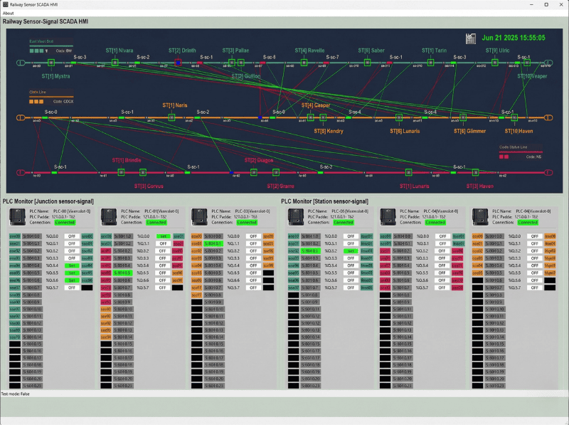Viewport: 569px width, 427px height.
Task: Select the ST[2] Drinth station marker
Action: [178, 63]
